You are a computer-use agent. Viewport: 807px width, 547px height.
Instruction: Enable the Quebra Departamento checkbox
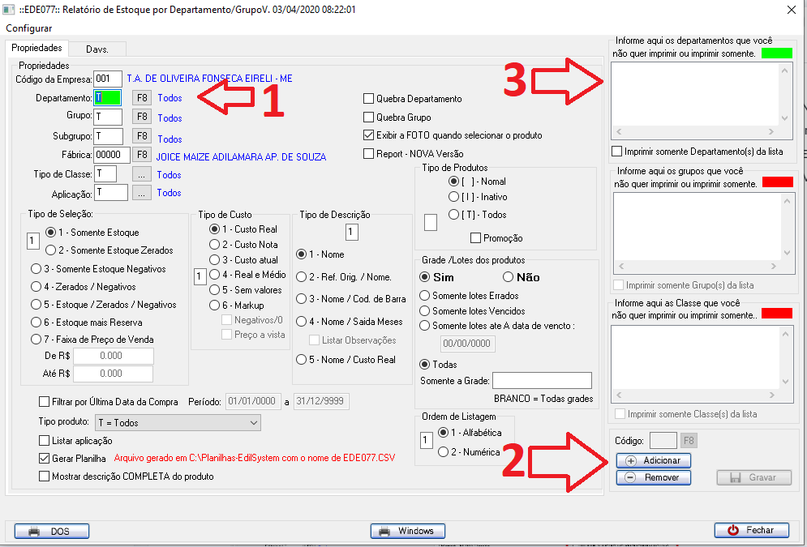[370, 99]
